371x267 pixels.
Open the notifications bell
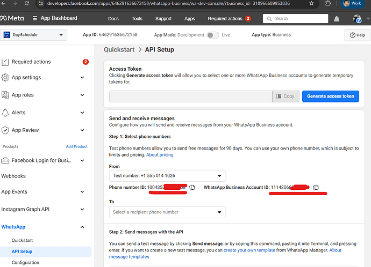coord(337,19)
